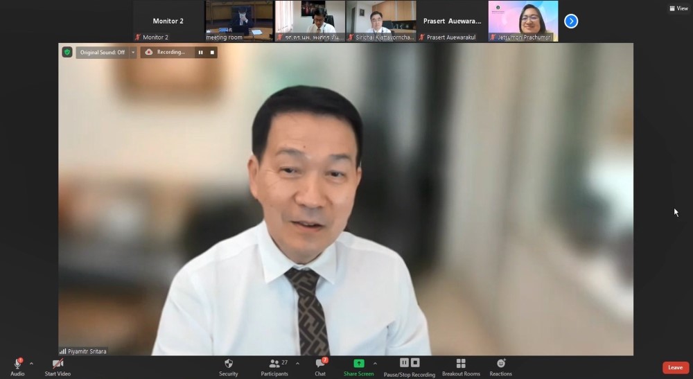Show next participants with the blue arrow
Viewport: 693px width, 379px height.
571,21
